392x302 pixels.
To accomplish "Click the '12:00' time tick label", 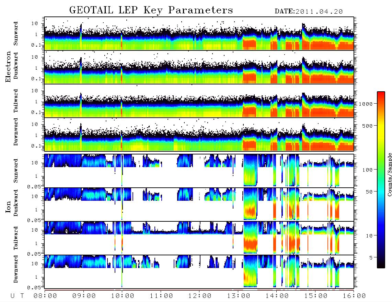I will pos(200,296).
